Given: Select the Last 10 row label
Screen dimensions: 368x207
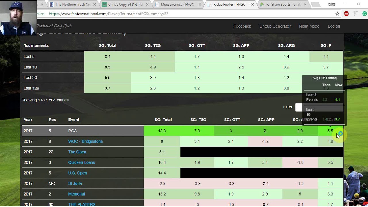Looking at the screenshot, I should coord(30,67).
